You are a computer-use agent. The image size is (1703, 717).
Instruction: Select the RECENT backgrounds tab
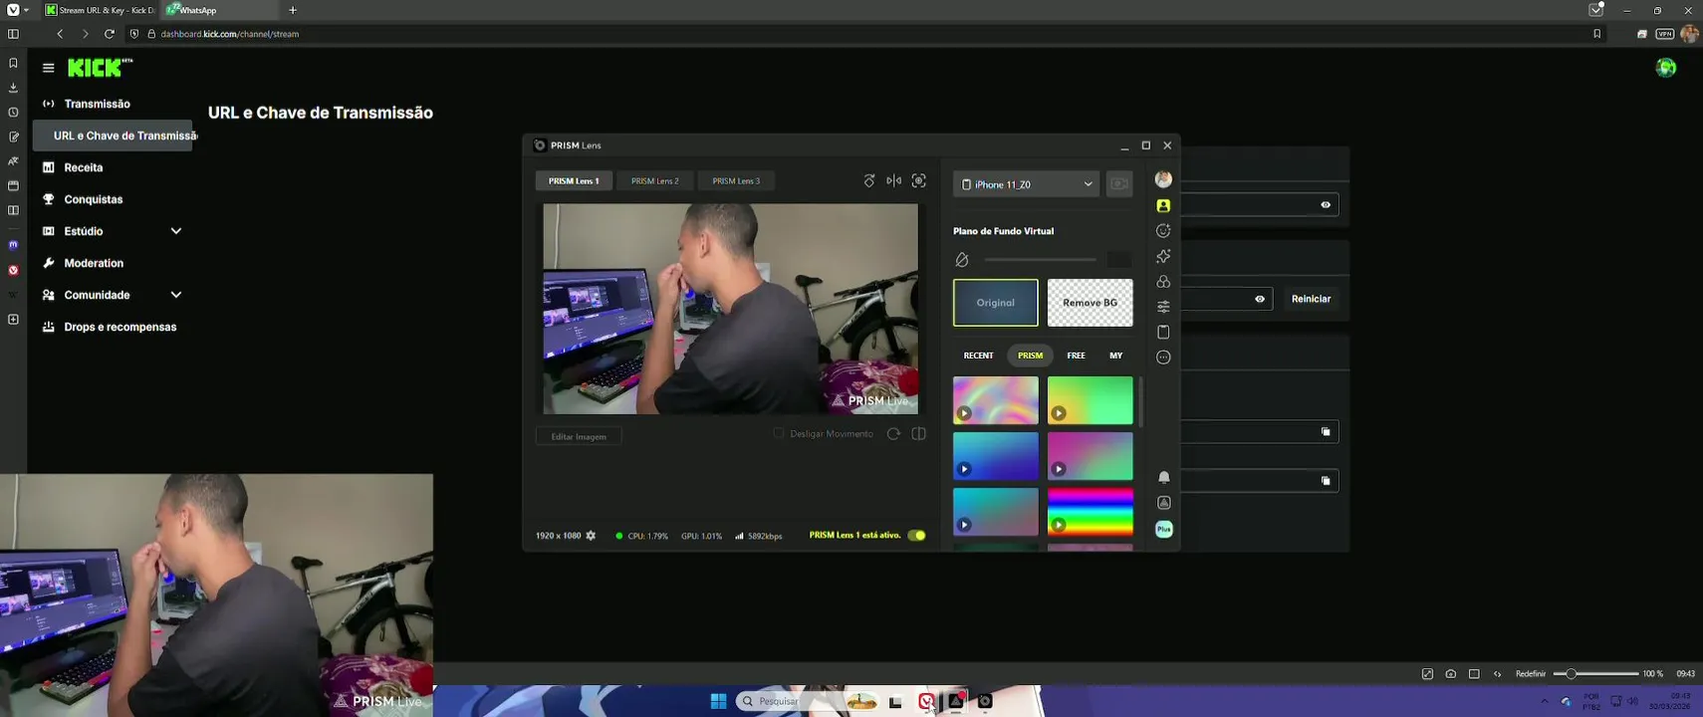coord(978,356)
